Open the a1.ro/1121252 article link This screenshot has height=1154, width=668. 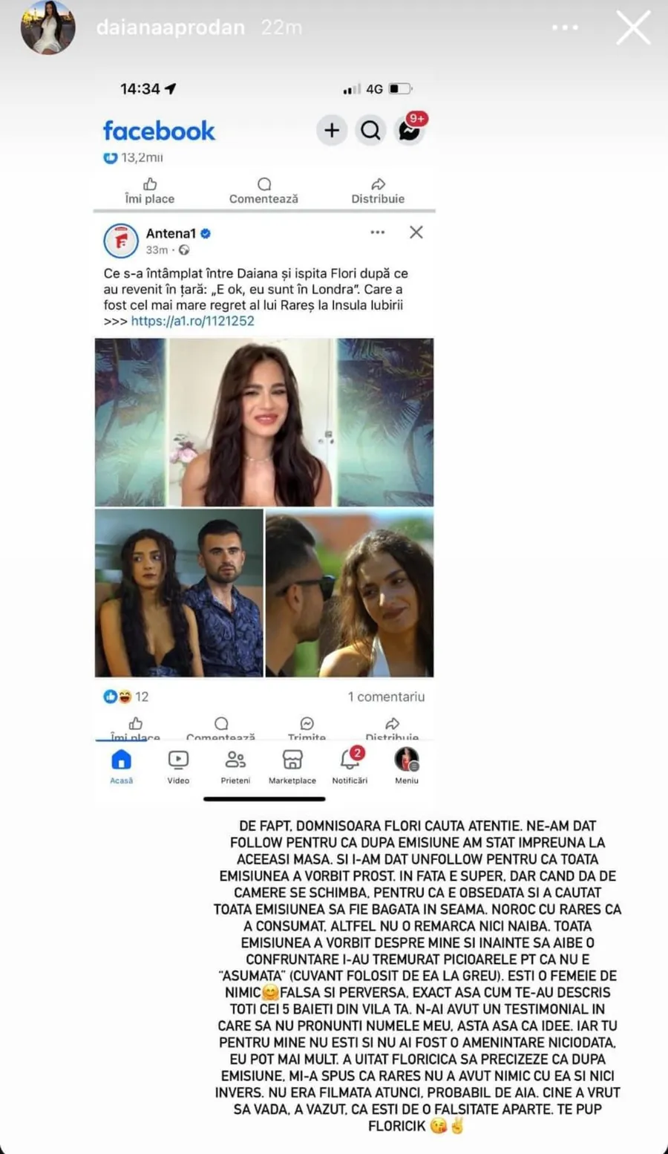[193, 321]
